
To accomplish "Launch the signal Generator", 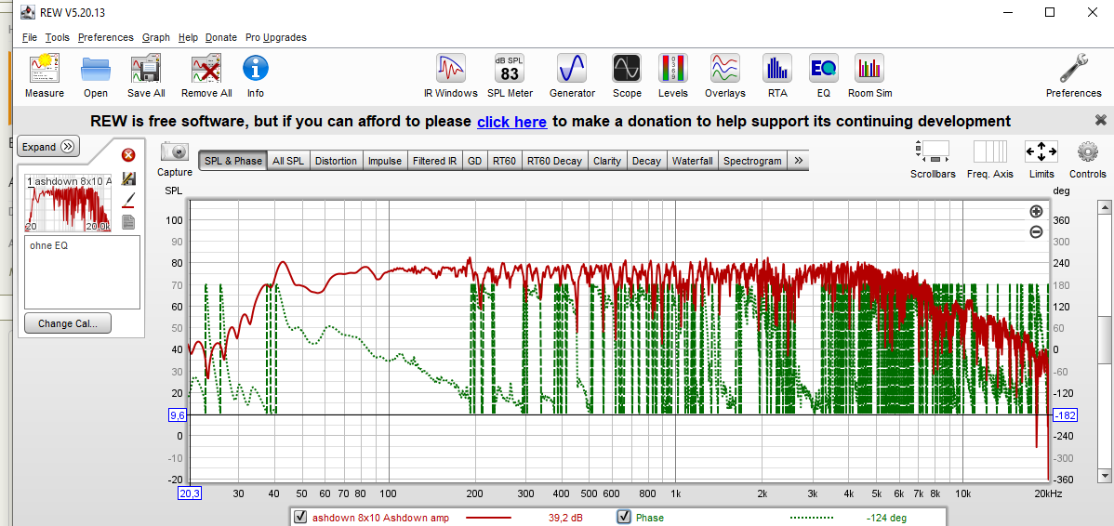I will tap(572, 75).
